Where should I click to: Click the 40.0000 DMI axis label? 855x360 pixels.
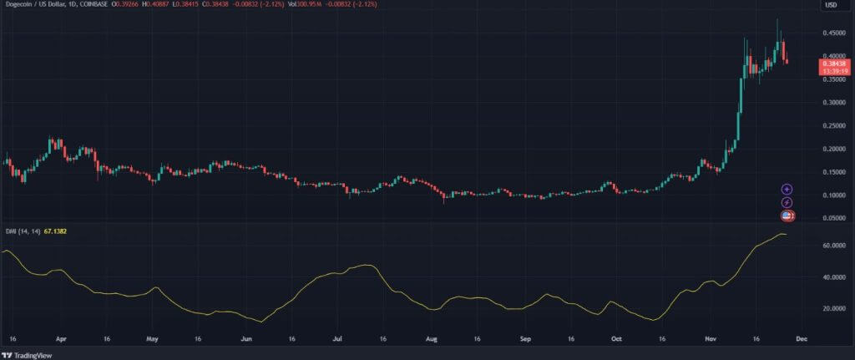coord(834,277)
